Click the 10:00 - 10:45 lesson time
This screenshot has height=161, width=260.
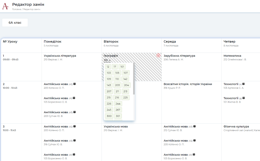(10, 88)
